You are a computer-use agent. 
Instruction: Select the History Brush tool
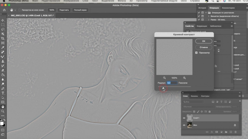point(3,66)
